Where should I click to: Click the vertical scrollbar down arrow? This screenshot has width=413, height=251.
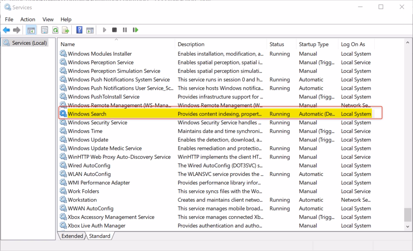pyautogui.click(x=408, y=226)
